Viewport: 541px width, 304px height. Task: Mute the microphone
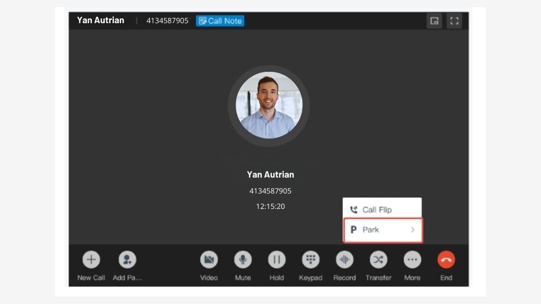(243, 260)
